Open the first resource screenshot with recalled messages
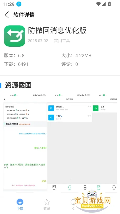Screen dimensions: 120x214 coord(25,143)
